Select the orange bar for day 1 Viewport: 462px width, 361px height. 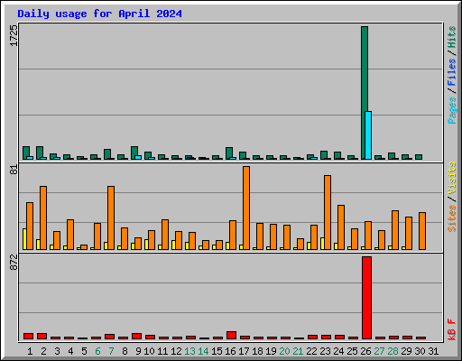pyautogui.click(x=30, y=226)
